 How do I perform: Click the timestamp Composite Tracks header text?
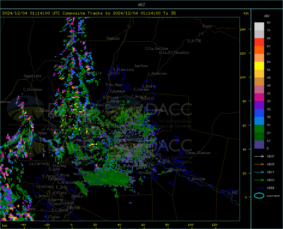(89, 13)
